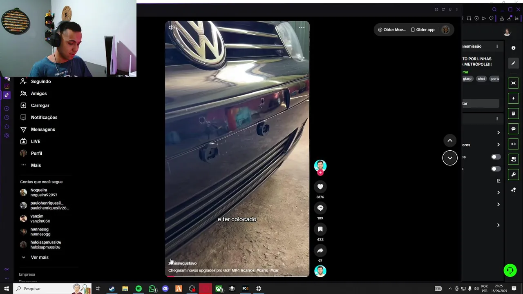The width and height of the screenshot is (523, 294).
Task: Click green chat bubble icon
Action: (514, 129)
